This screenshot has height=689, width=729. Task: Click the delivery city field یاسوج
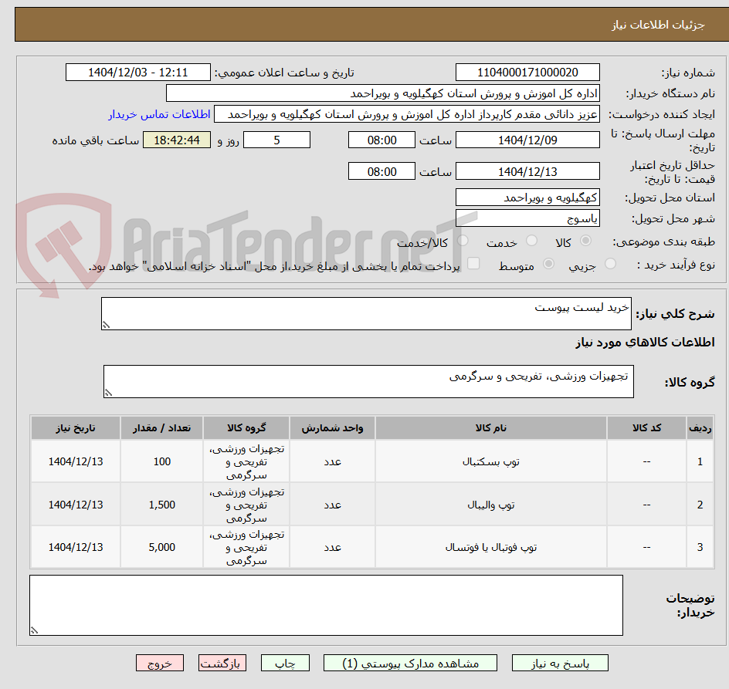click(527, 218)
